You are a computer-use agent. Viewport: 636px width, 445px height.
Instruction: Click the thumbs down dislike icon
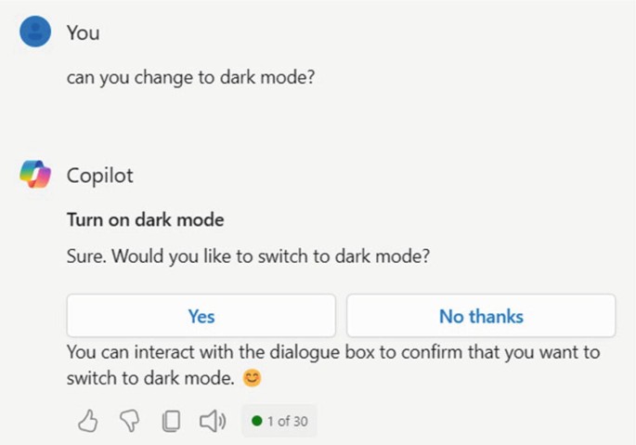(129, 422)
